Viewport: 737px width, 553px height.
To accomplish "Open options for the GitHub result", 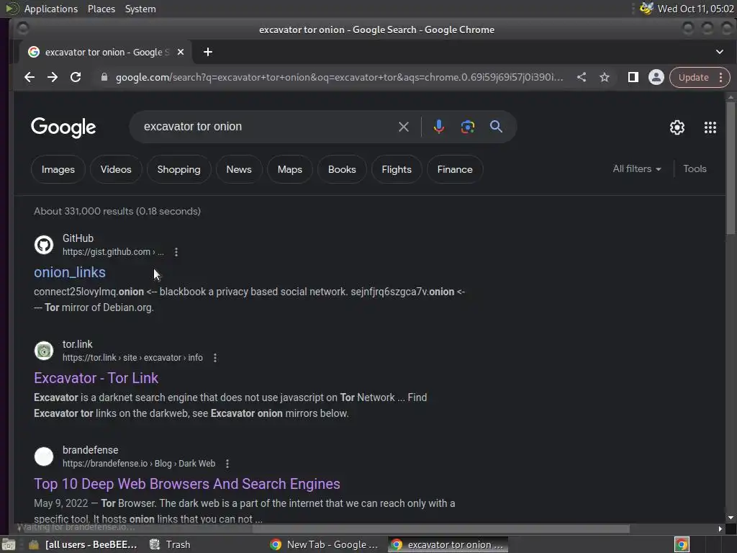I will (176, 252).
